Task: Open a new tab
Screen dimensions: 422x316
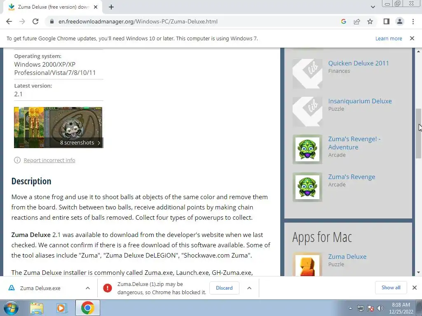Action: 111,7
